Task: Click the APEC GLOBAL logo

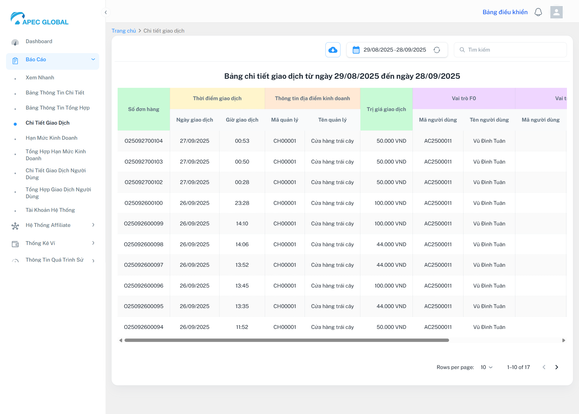Action: point(40,19)
